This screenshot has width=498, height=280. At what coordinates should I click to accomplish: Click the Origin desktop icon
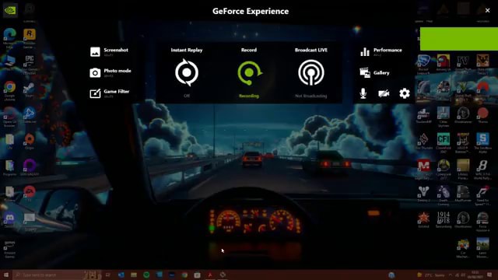[x=30, y=142]
